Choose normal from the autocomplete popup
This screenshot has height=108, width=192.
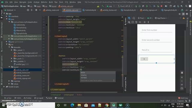pyautogui.click(x=98, y=78)
